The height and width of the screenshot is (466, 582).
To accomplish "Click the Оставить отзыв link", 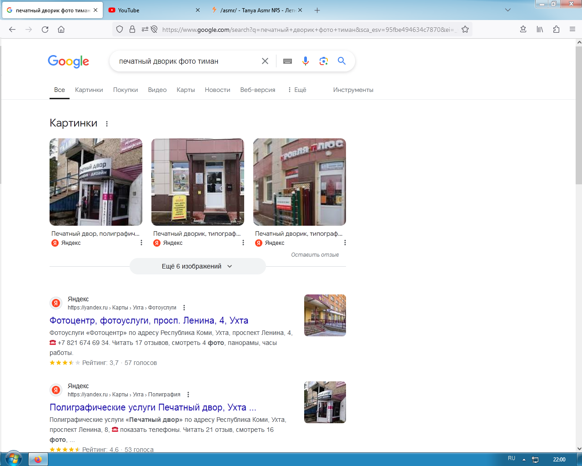I will [315, 255].
